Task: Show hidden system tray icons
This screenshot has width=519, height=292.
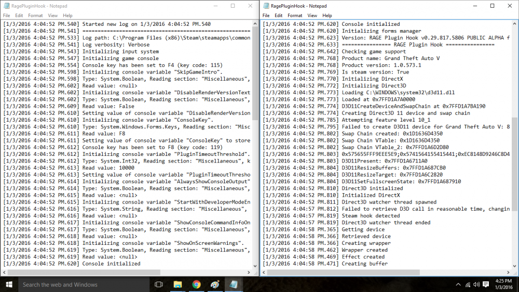Action: tap(458, 284)
